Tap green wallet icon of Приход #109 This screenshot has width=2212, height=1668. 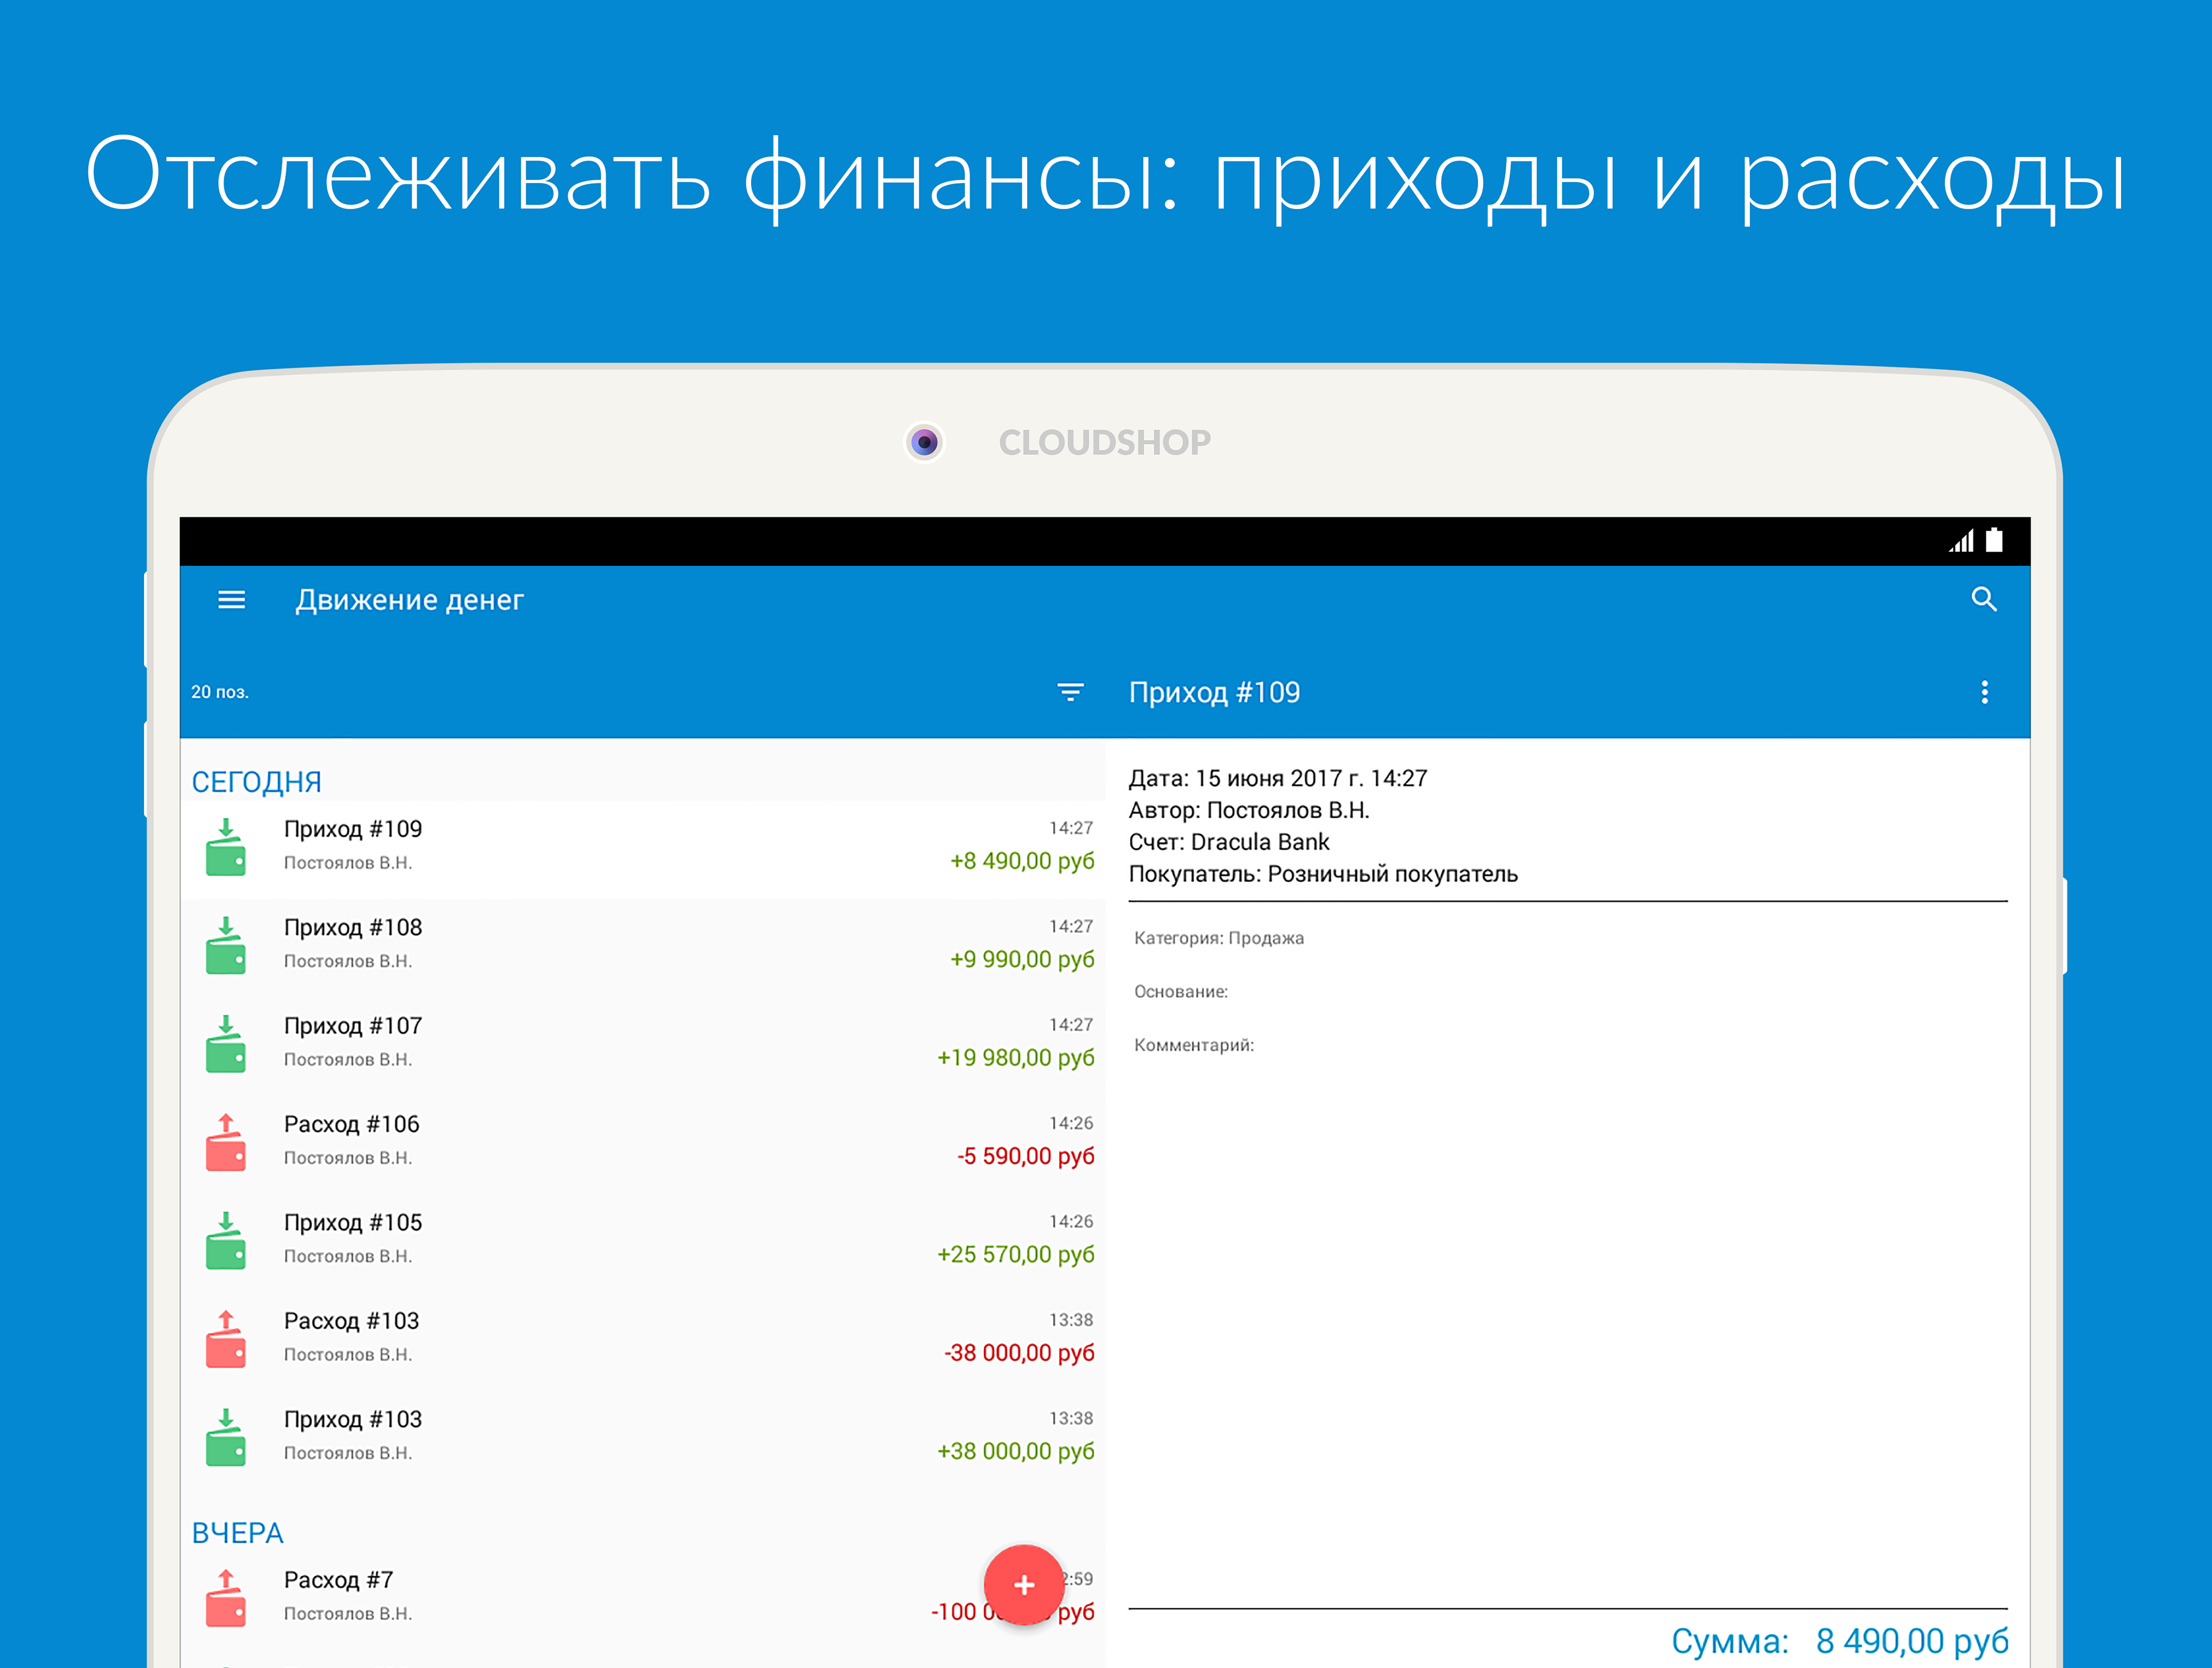tap(226, 847)
